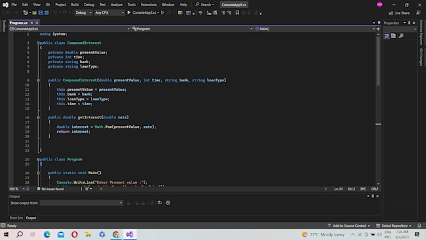Click Property Pages wrench icon
Image resolution: width=426 pixels, height=240 pixels.
(x=401, y=36)
